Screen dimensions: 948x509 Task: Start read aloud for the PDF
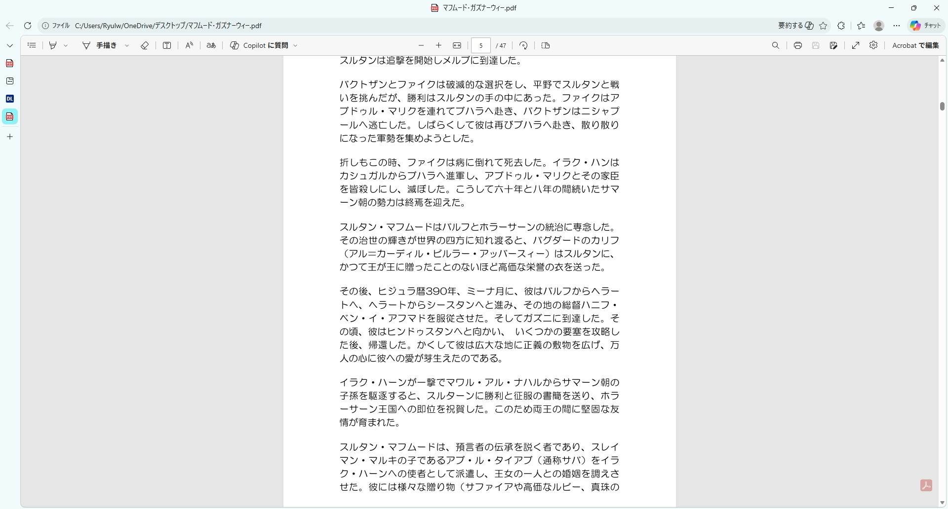(x=189, y=45)
